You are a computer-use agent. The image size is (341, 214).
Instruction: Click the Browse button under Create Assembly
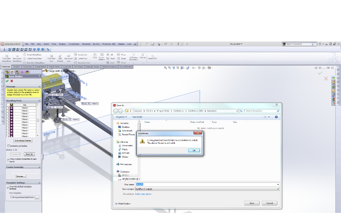[x=21, y=176]
